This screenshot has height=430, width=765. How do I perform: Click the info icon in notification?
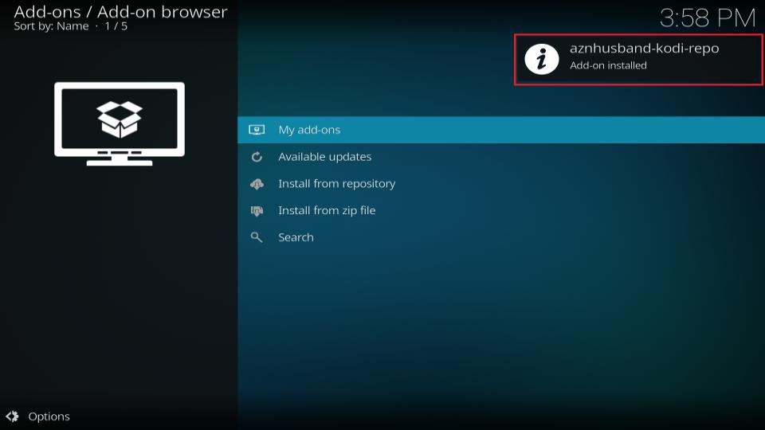point(542,60)
